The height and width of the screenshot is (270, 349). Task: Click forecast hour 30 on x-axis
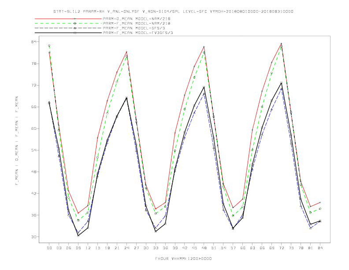click(146, 248)
